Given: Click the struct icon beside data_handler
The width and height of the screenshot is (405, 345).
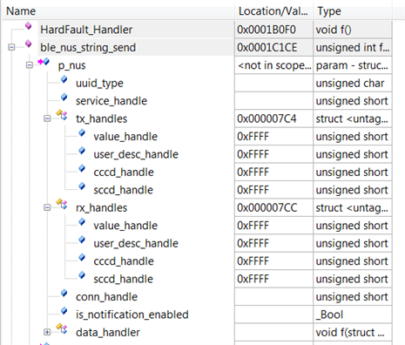Looking at the screenshot, I should (x=62, y=328).
